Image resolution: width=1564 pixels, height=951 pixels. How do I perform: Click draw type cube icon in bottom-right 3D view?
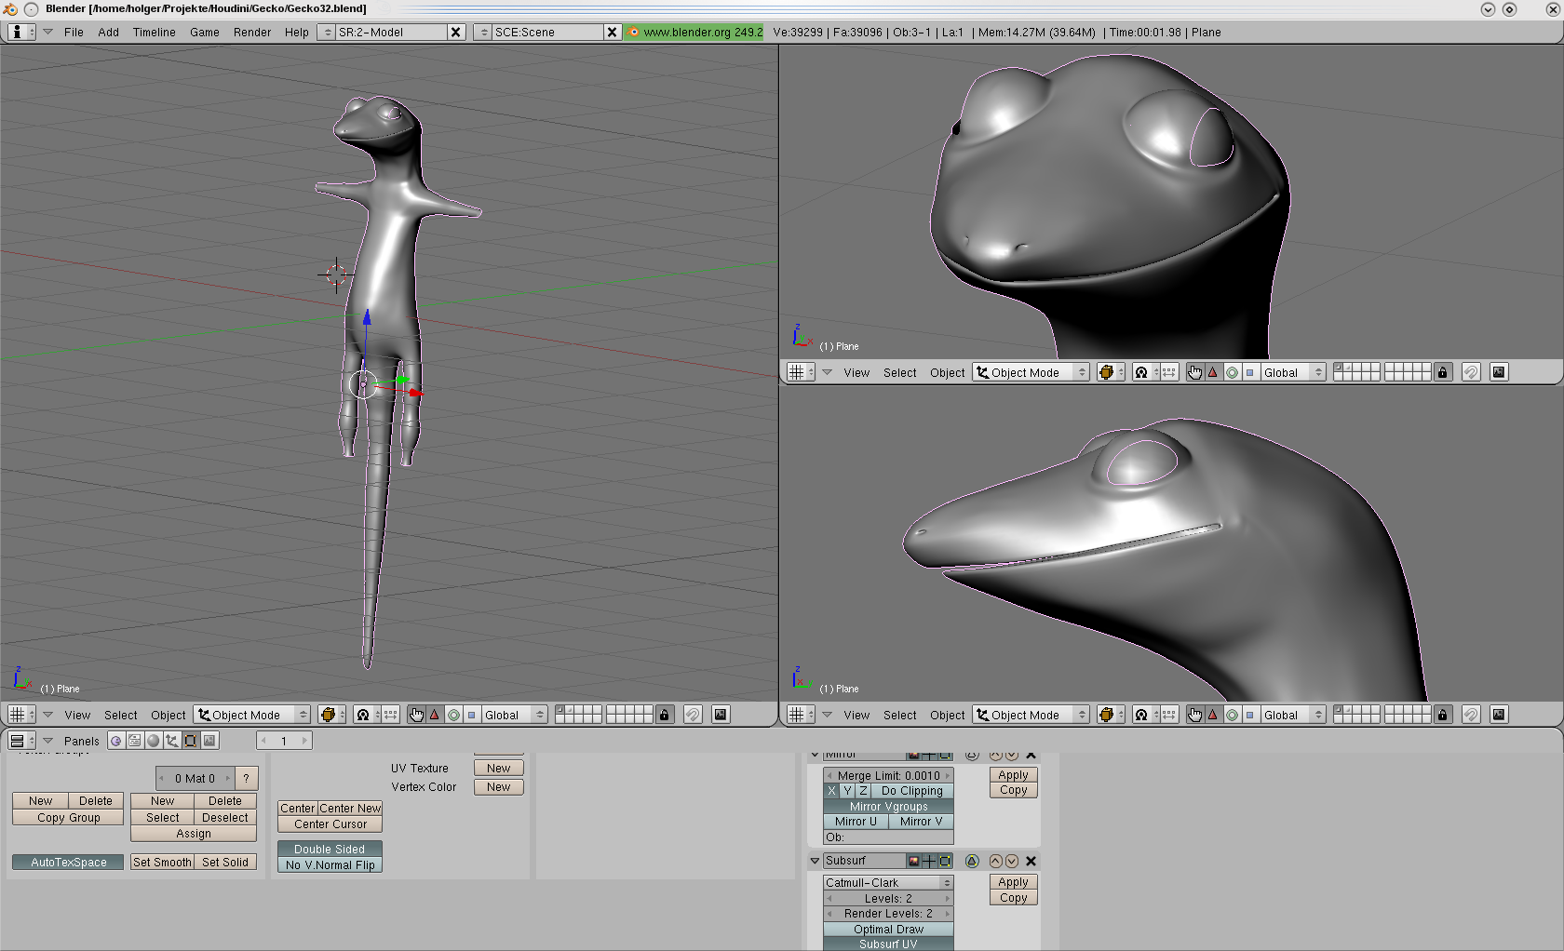pyautogui.click(x=1110, y=715)
